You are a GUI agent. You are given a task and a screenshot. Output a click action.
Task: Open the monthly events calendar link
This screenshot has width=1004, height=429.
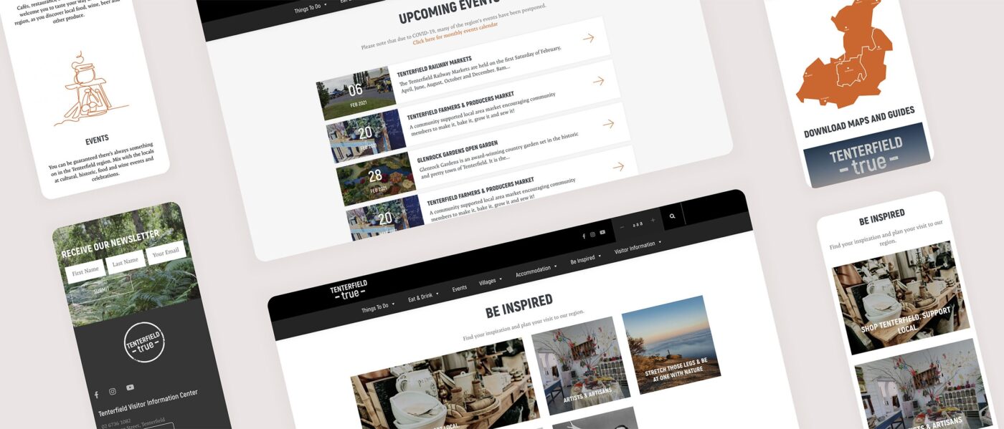tap(455, 32)
